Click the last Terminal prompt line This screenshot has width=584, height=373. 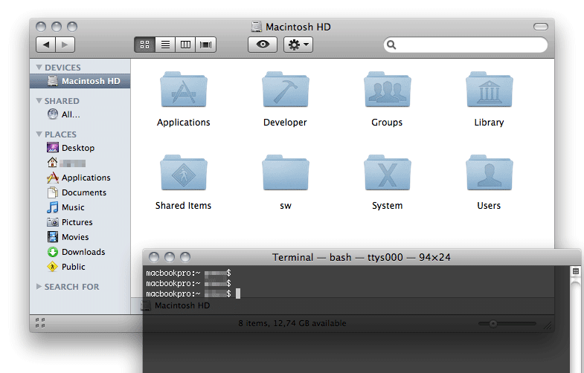tap(193, 293)
